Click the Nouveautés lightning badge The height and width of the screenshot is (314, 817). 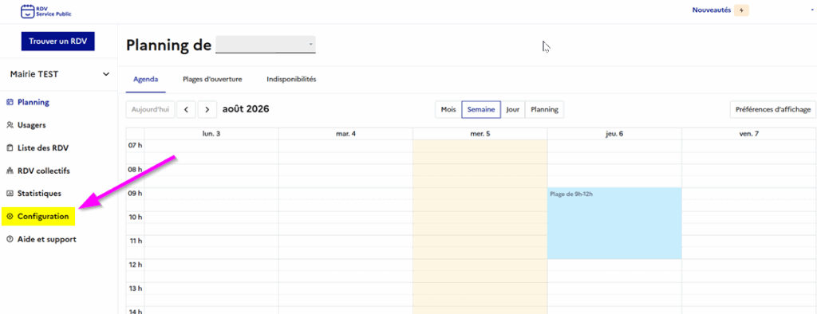tap(741, 10)
